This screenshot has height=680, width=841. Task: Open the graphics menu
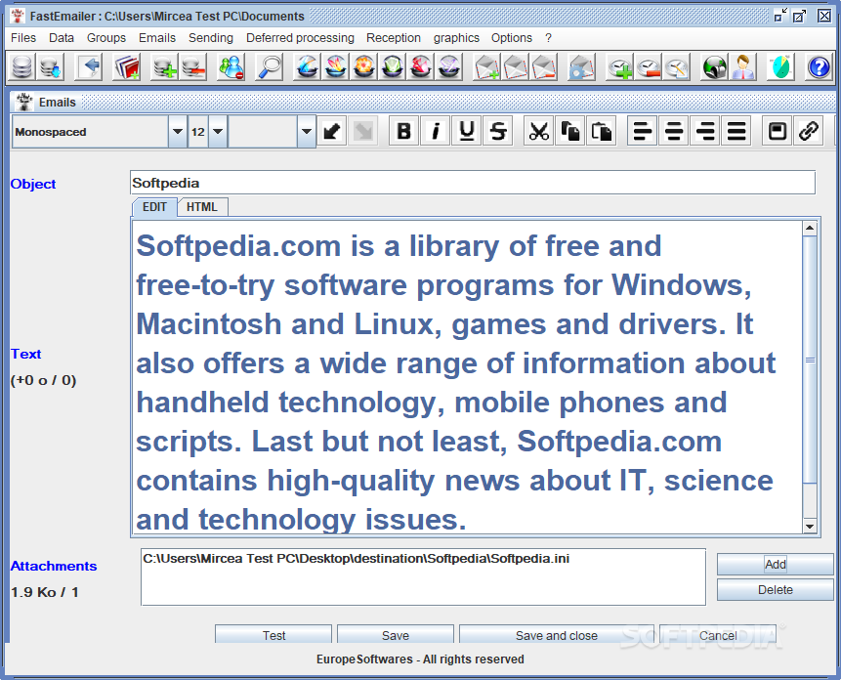pyautogui.click(x=456, y=38)
